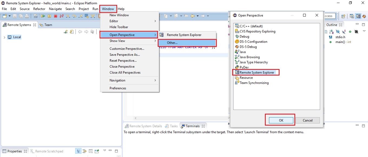Screen dimensions: 368x157
Task: Click the Step Into icon
Action: pyautogui.click(x=68, y=16)
